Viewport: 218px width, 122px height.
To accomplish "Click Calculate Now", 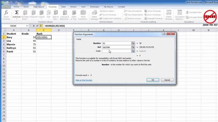I will tap(194, 12).
